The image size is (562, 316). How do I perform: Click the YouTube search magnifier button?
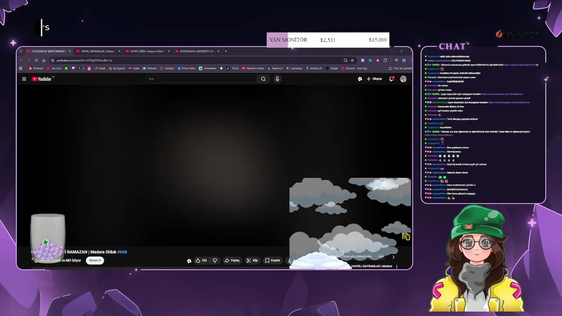click(263, 79)
